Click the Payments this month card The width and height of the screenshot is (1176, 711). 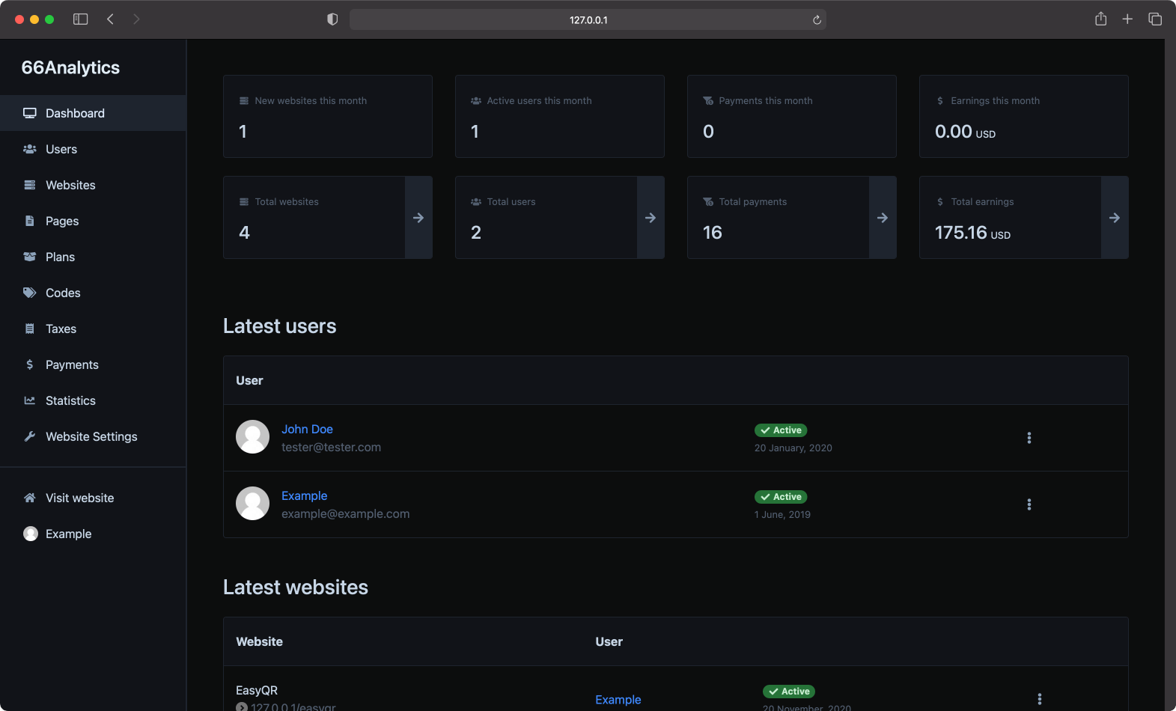click(792, 116)
